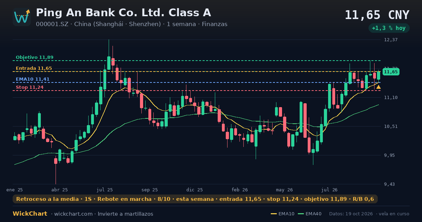
Task: Click the dic 25 date label
Action: click(194, 190)
